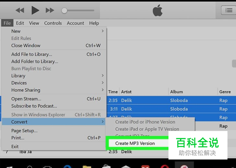The width and height of the screenshot is (236, 168).
Task: Click Create iPad or Apple TV Version
Action: click(x=147, y=129)
